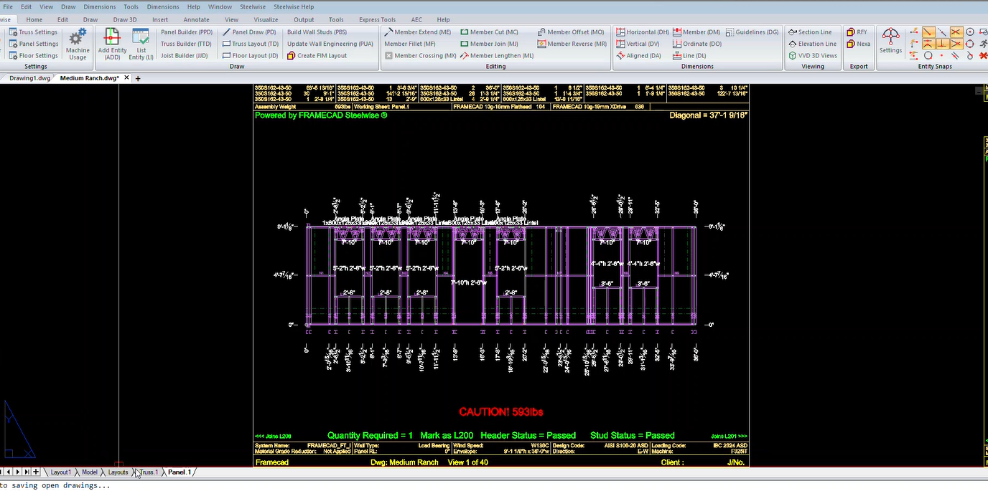Launch the Nexa export tool
Image resolution: width=988 pixels, height=491 pixels.
pos(859,43)
